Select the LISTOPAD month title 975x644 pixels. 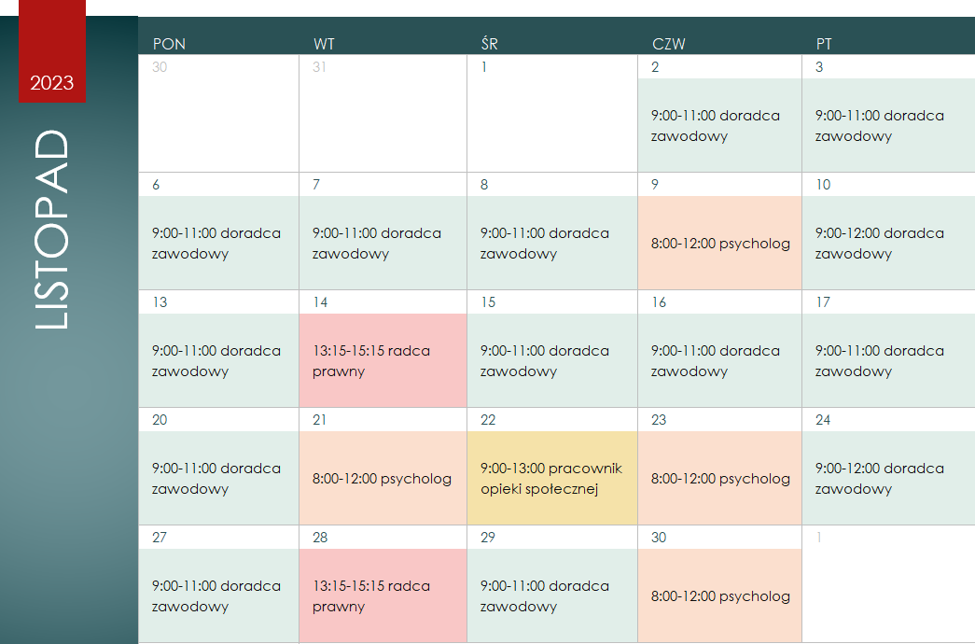point(51,229)
